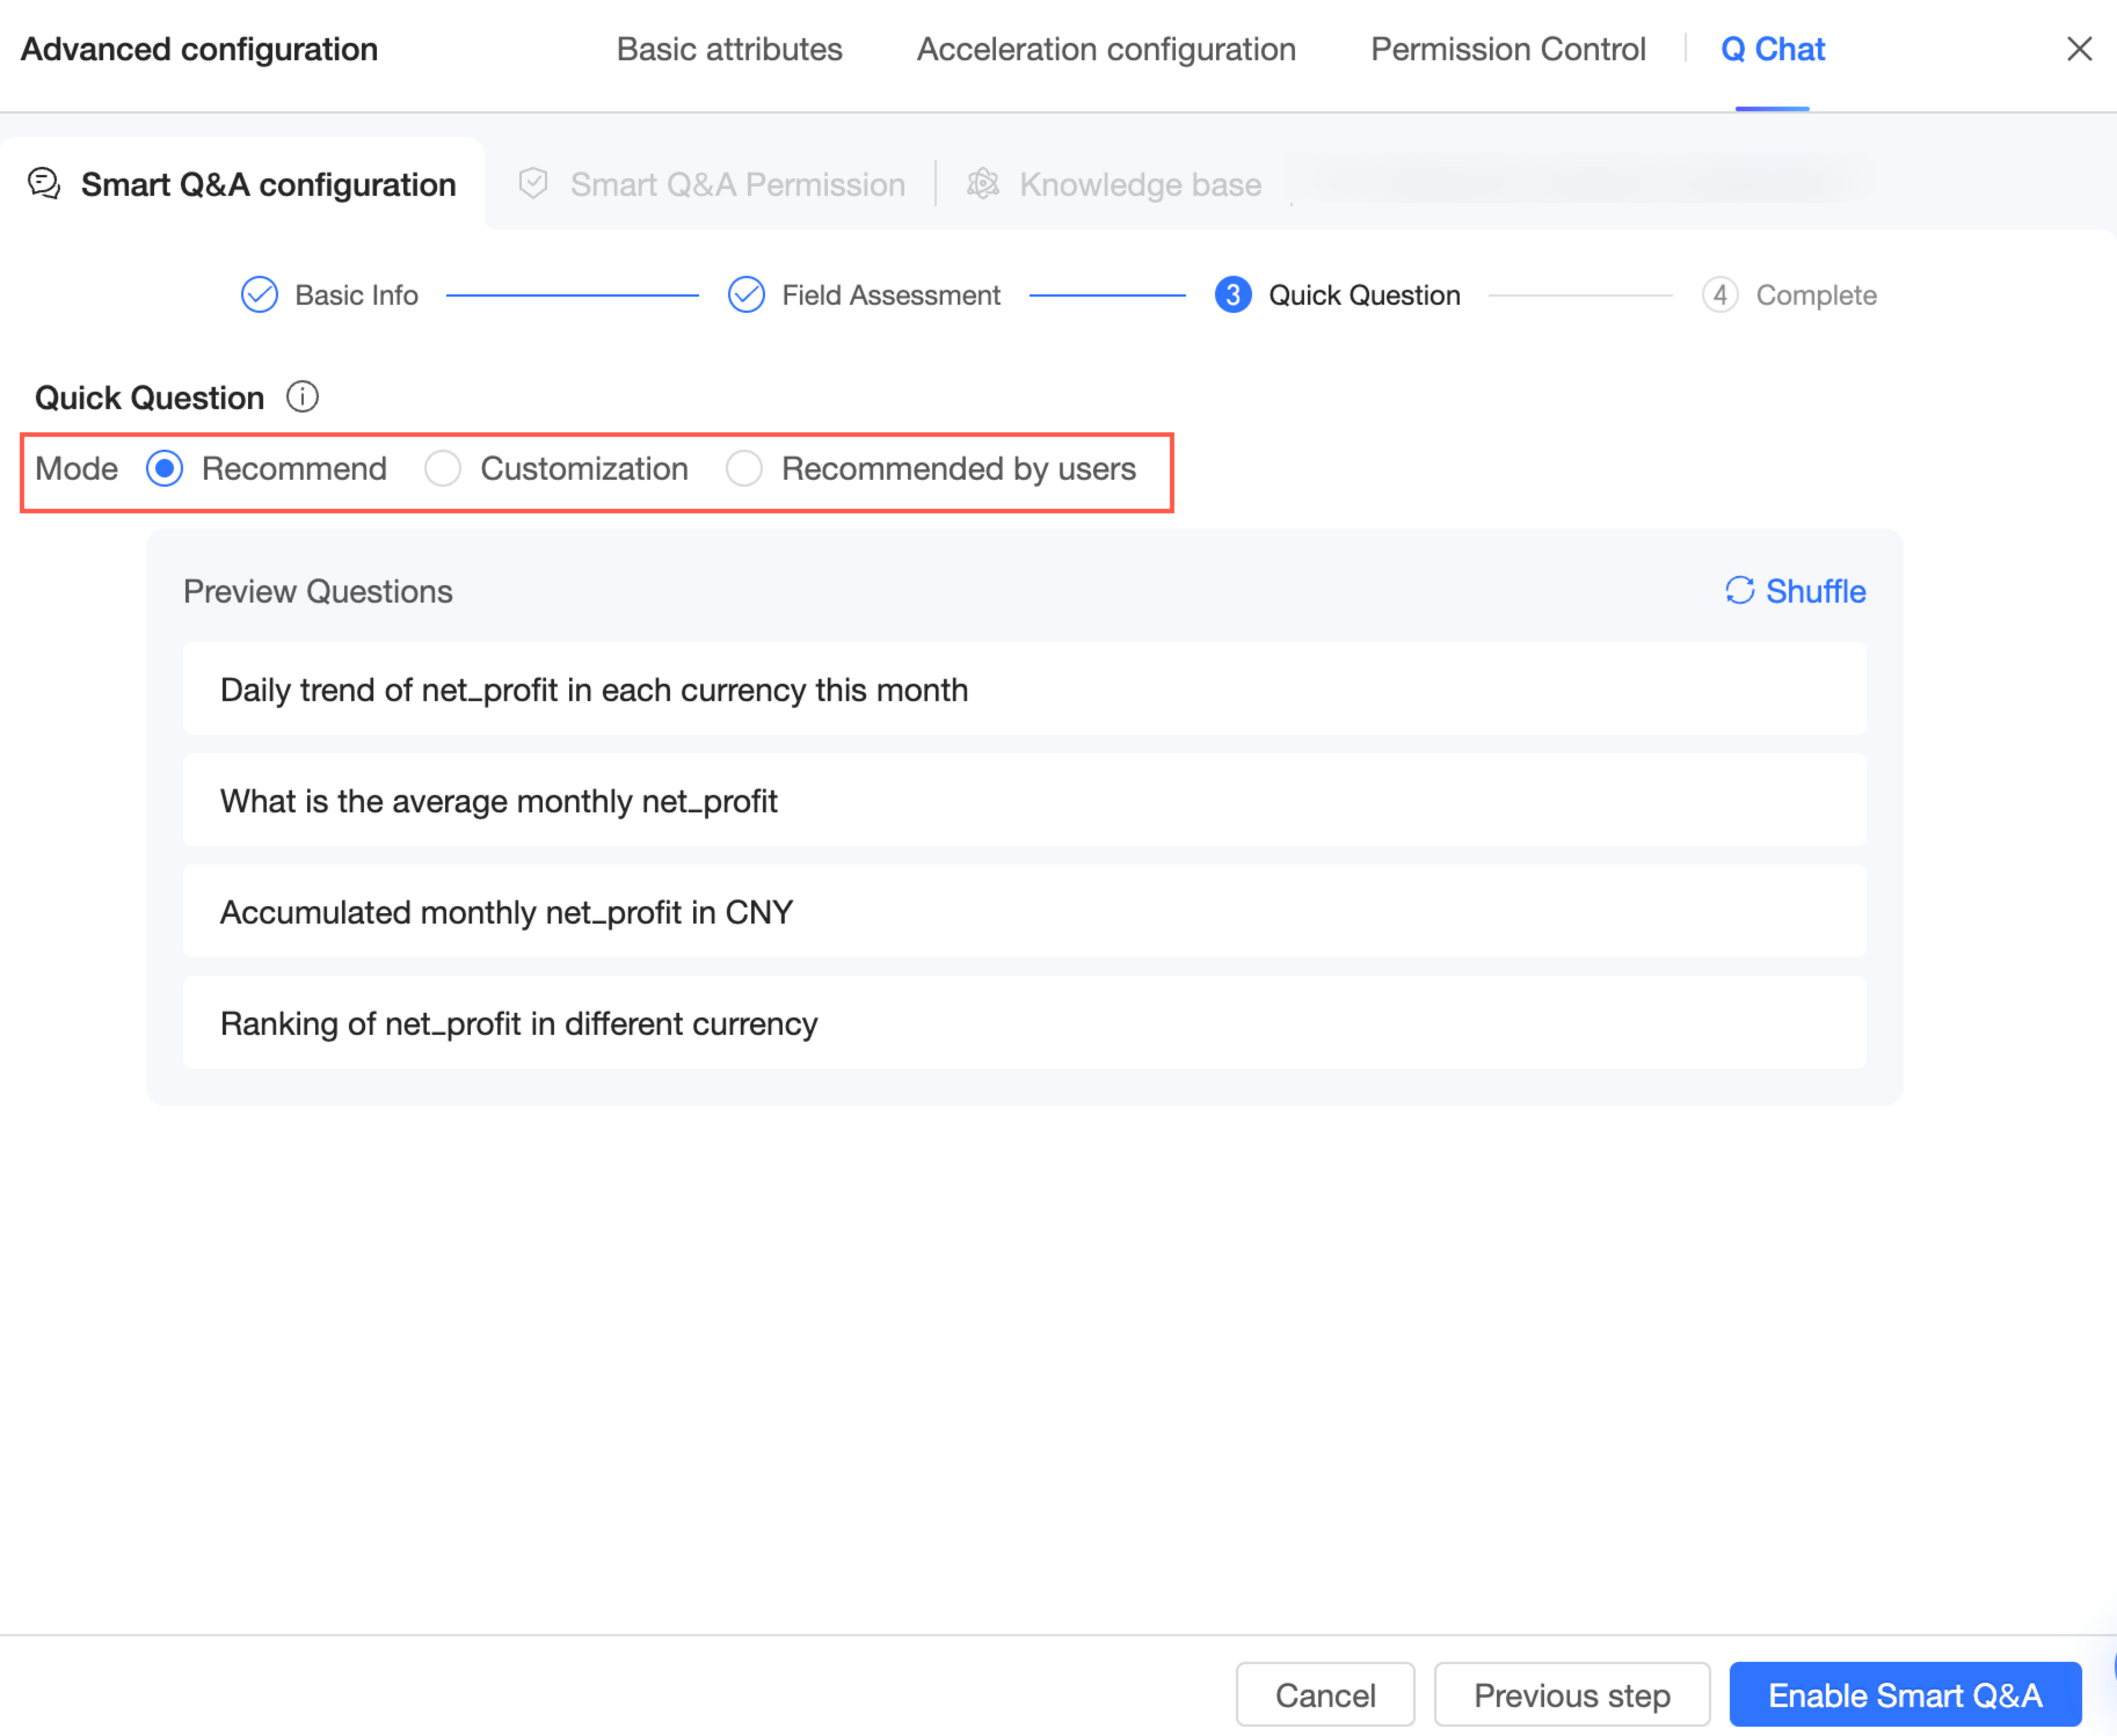Screen dimensions: 2117x1736
Task: Switch to the Basic attributes tab
Action: point(729,49)
